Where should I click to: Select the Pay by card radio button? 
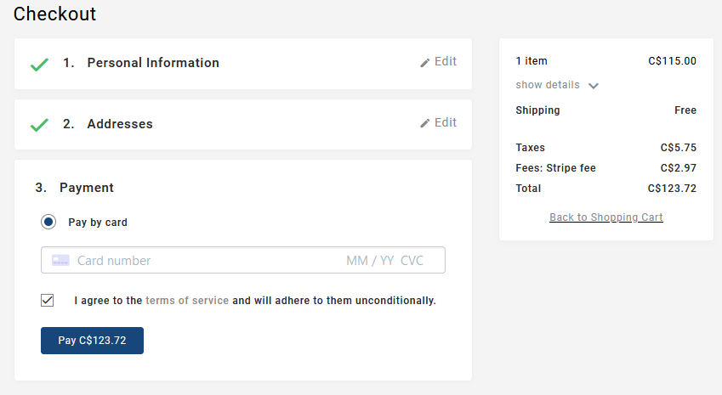point(48,223)
